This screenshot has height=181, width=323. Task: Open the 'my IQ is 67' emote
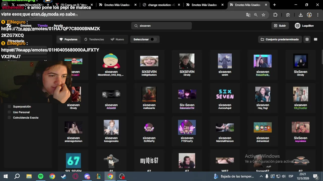[x=149, y=161]
